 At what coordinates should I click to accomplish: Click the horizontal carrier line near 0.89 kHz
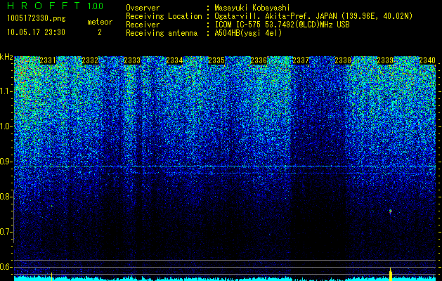pyautogui.click(x=225, y=166)
